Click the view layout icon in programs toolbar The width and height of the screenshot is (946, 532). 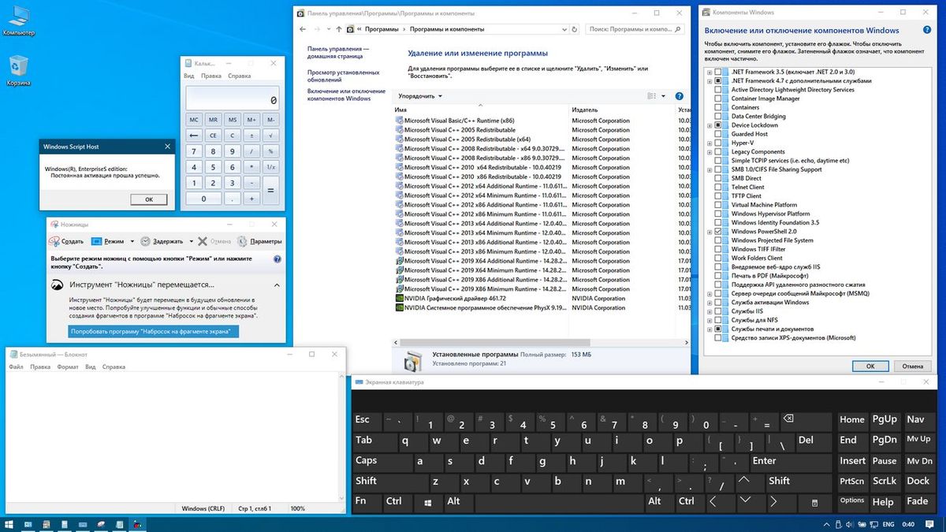pos(652,96)
